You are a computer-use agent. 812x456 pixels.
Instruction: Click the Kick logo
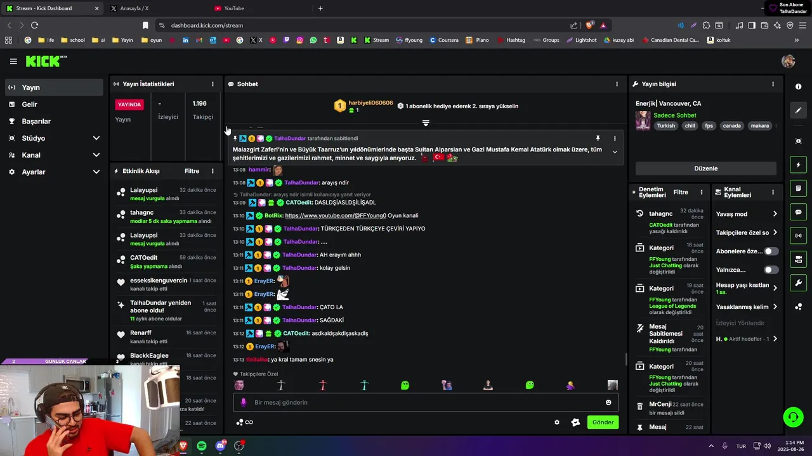46,61
